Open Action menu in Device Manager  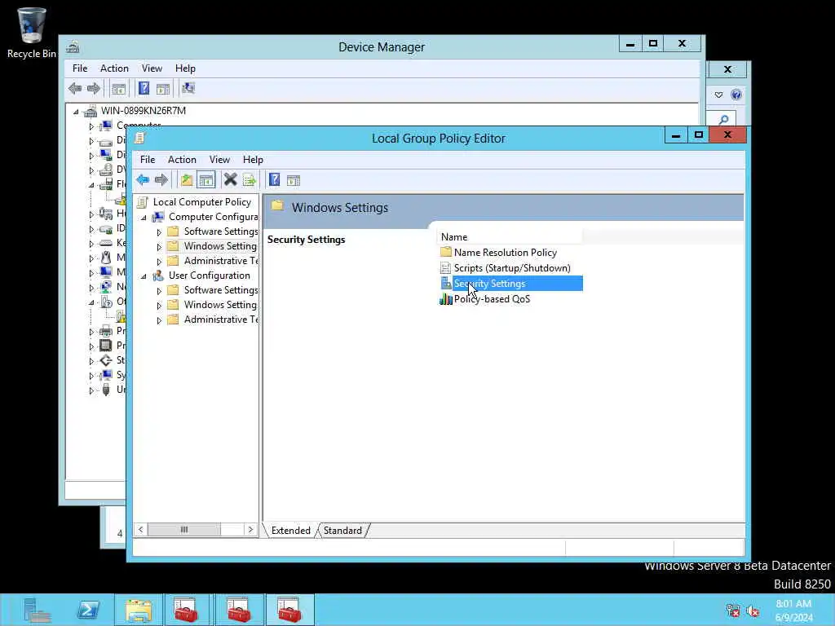(114, 68)
